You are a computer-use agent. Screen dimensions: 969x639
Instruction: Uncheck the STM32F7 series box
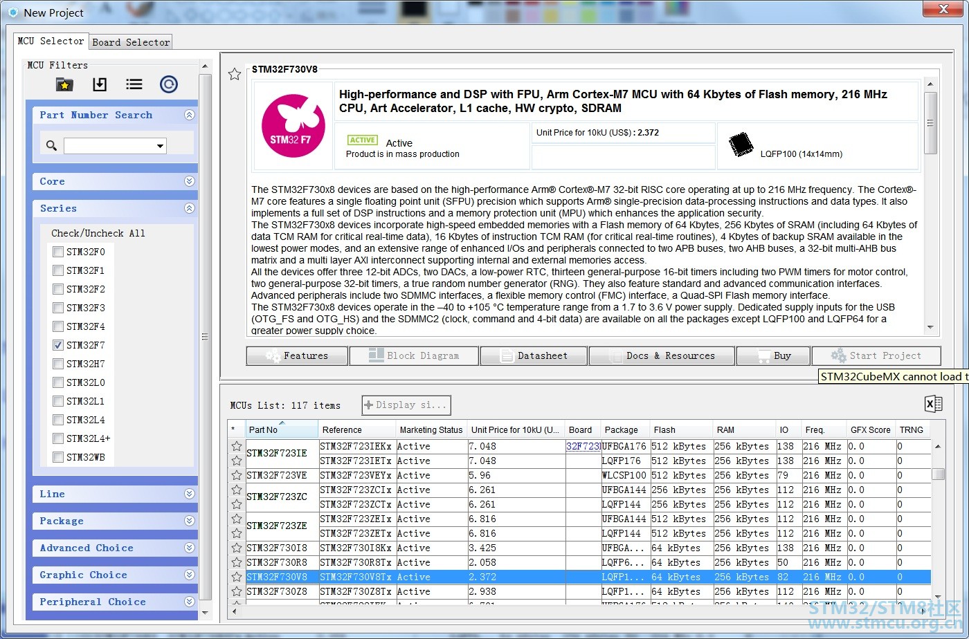(58, 345)
